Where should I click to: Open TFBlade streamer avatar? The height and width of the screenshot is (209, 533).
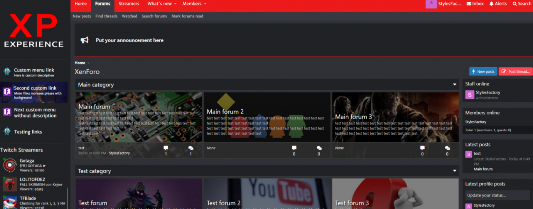point(10,203)
